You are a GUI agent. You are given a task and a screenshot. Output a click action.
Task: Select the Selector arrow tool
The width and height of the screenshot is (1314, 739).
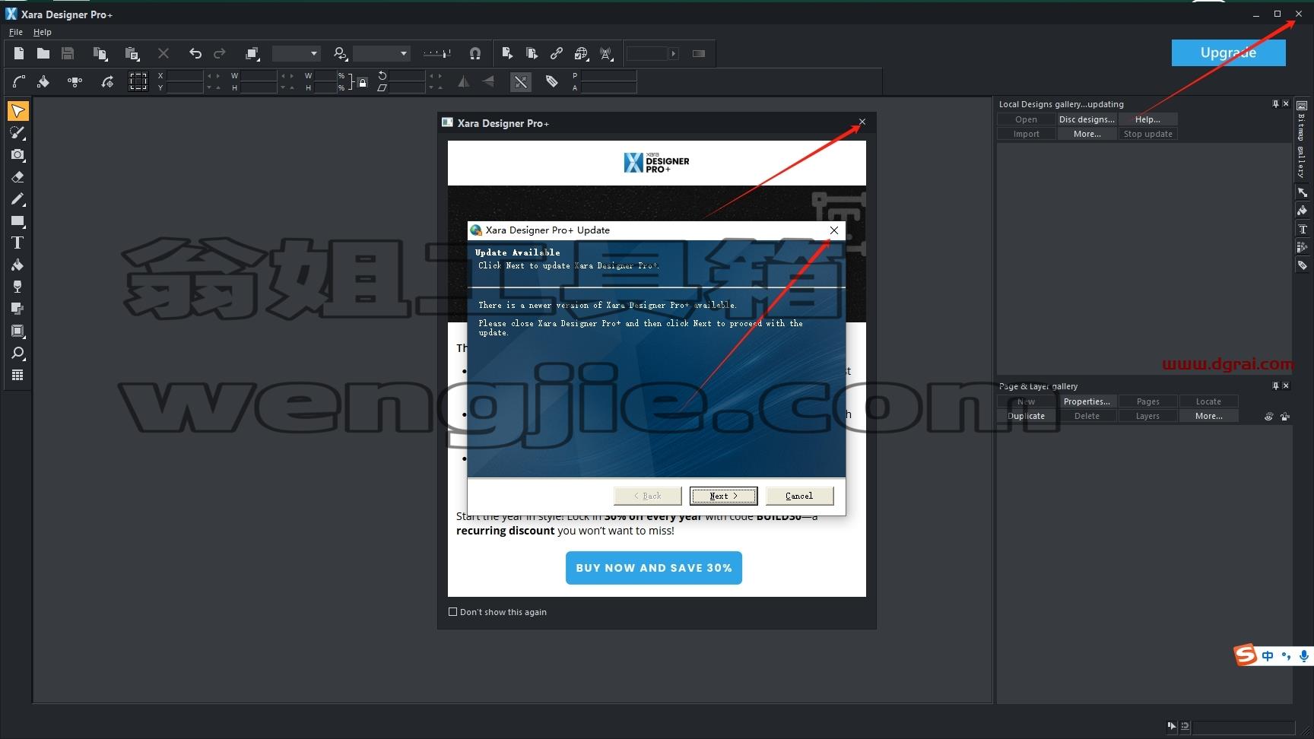click(x=17, y=111)
